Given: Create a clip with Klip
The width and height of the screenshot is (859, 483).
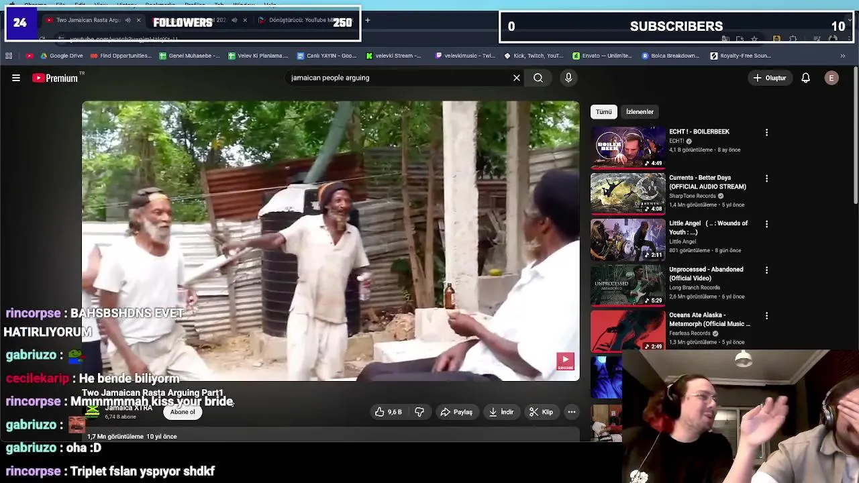Looking at the screenshot, I should click(541, 412).
